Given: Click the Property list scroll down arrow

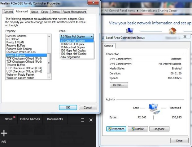Looking at the screenshot, I should click(x=49, y=77).
